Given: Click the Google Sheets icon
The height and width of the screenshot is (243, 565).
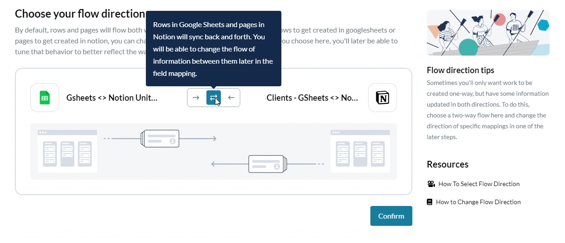Looking at the screenshot, I should [45, 98].
